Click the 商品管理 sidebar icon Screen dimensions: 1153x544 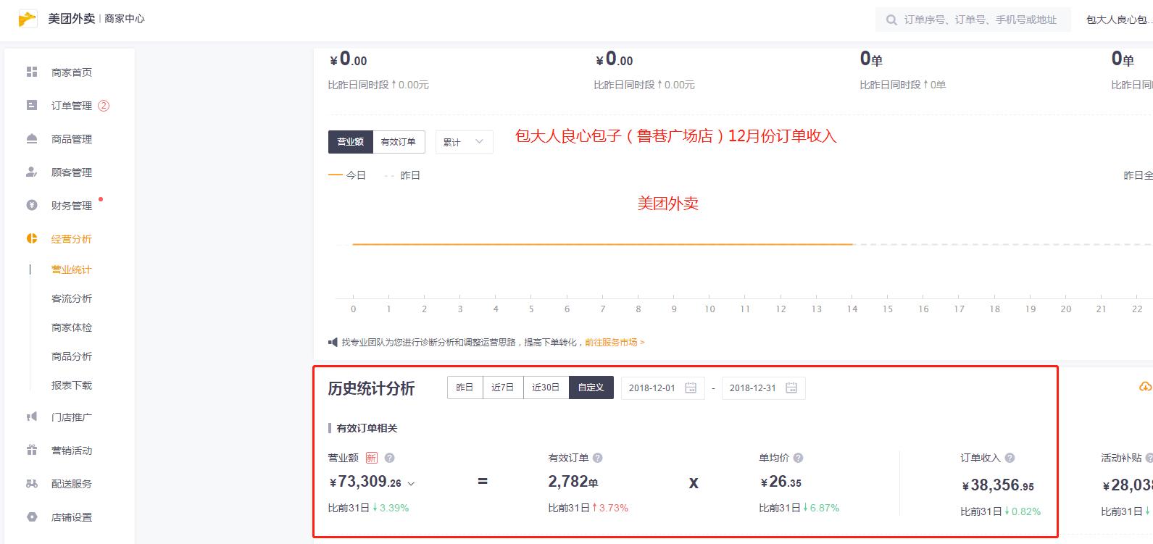pyautogui.click(x=32, y=138)
